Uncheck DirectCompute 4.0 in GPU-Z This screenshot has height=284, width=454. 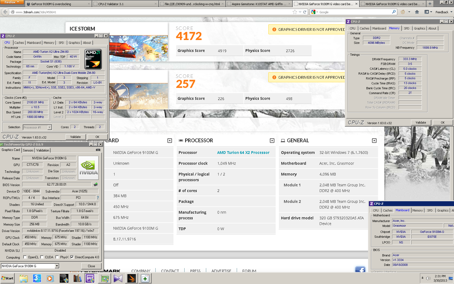point(72,257)
